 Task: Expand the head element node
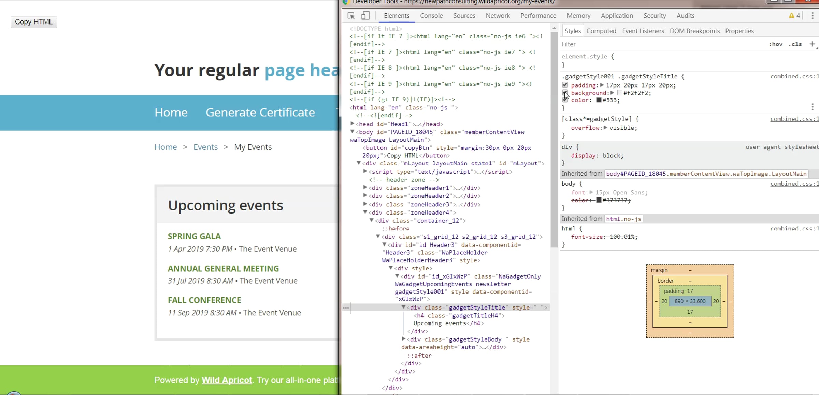pos(353,124)
